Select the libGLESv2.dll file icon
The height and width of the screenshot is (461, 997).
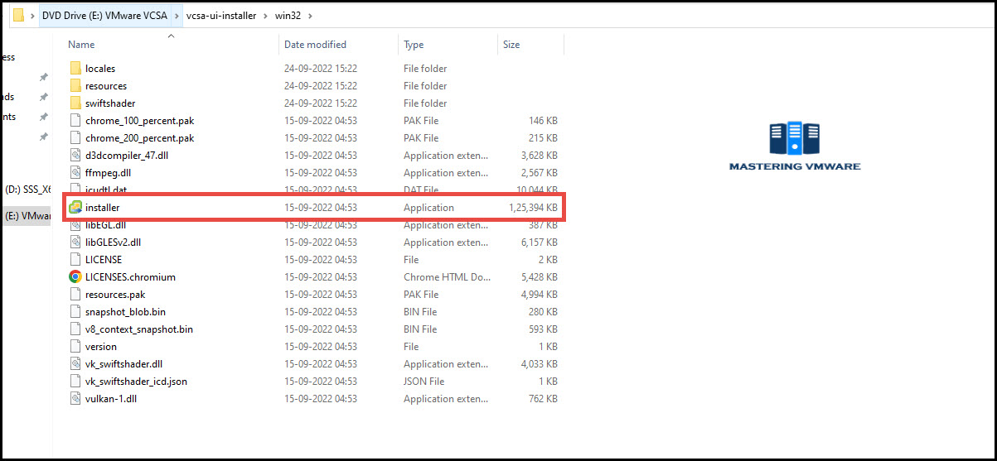click(x=75, y=243)
